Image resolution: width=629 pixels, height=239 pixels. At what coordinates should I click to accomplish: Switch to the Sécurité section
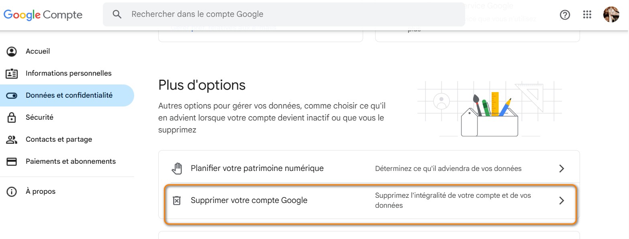coord(39,117)
